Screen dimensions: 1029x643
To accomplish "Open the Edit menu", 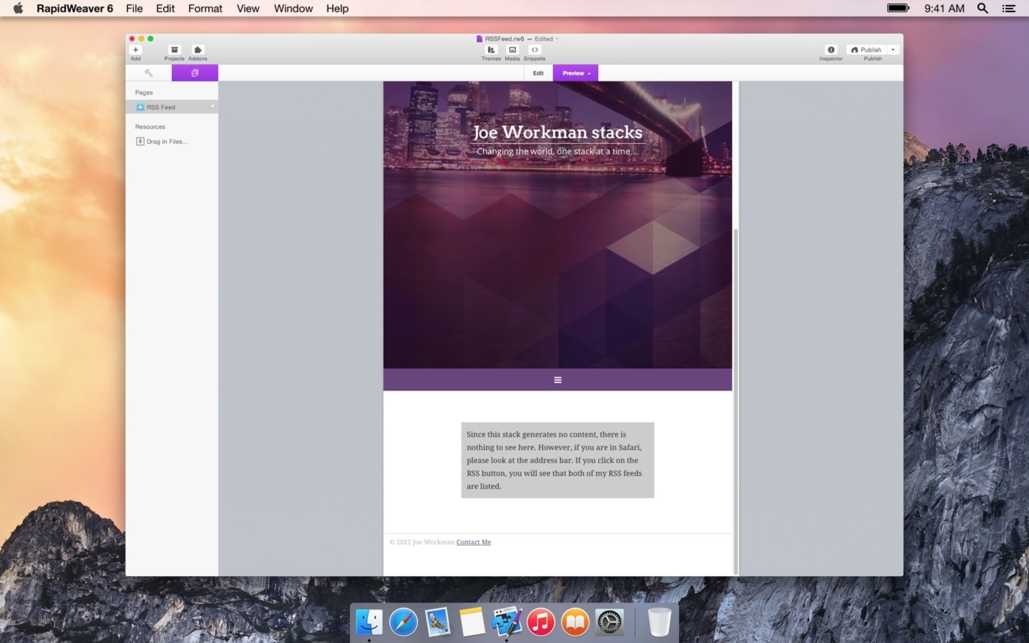I will click(x=165, y=8).
